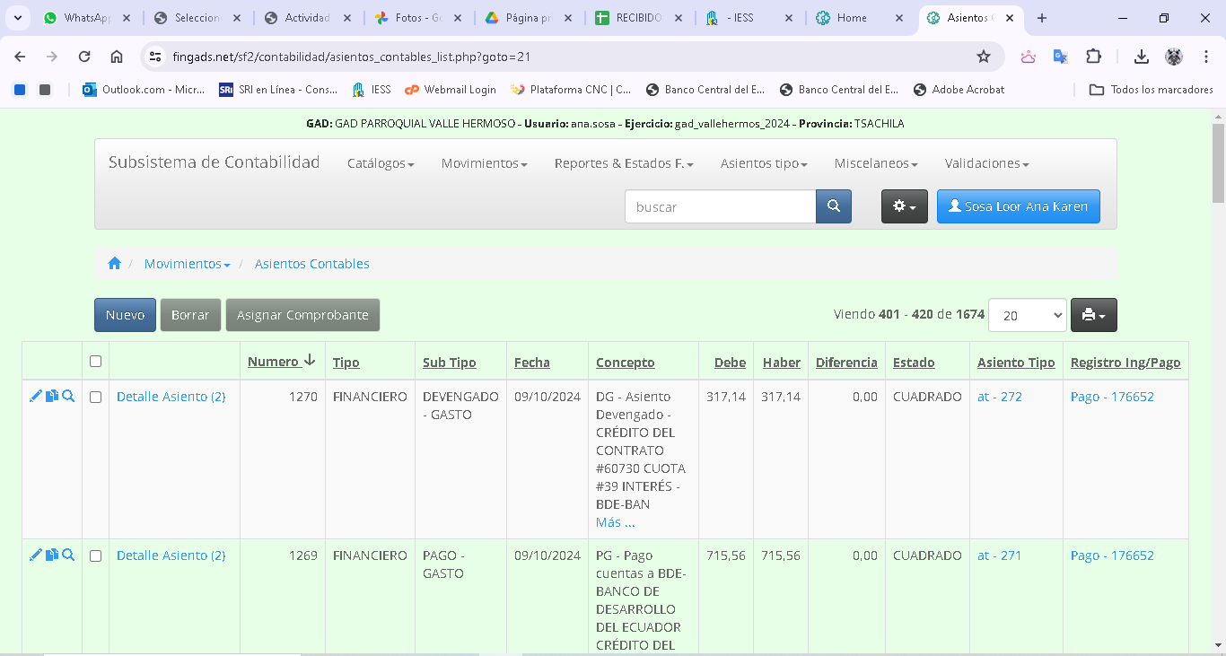This screenshot has width=1226, height=656.
Task: Click the pencil edit icon for asiento 1270
Action: [35, 396]
